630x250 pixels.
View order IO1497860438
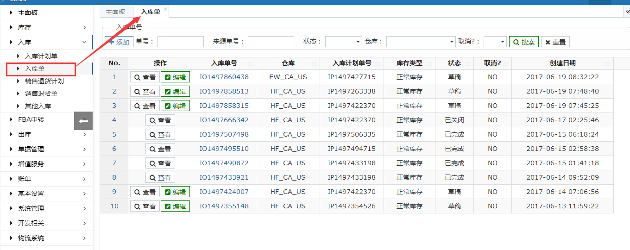[x=145, y=77]
